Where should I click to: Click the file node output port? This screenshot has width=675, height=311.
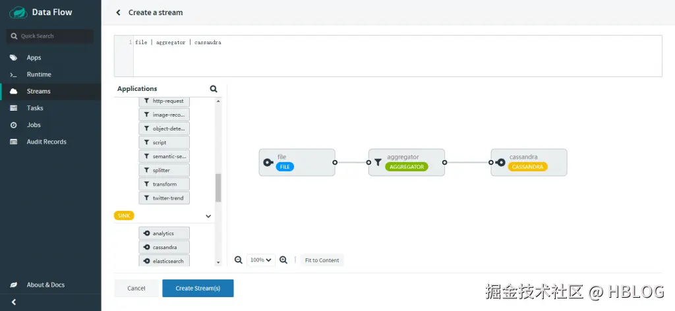coord(335,163)
